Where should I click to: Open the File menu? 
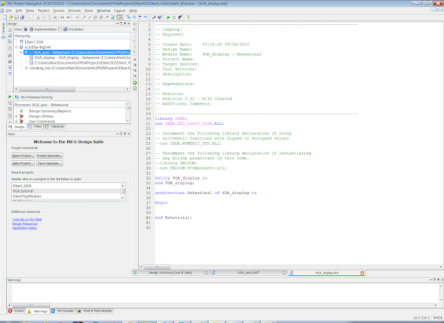[x=9, y=10]
